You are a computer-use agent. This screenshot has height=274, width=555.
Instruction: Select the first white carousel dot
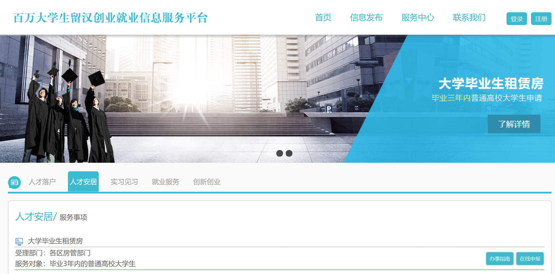click(x=270, y=153)
